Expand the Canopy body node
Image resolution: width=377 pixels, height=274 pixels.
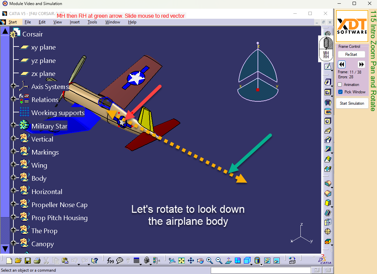point(13,243)
